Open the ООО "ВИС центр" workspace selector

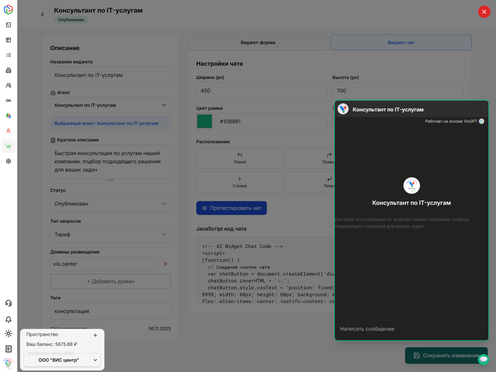tap(62, 360)
